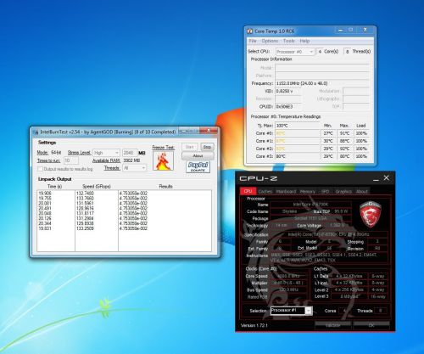This screenshot has height=354, width=424.
Task: Click the PayPal Donate button in IntelBurnTest
Action: click(198, 166)
